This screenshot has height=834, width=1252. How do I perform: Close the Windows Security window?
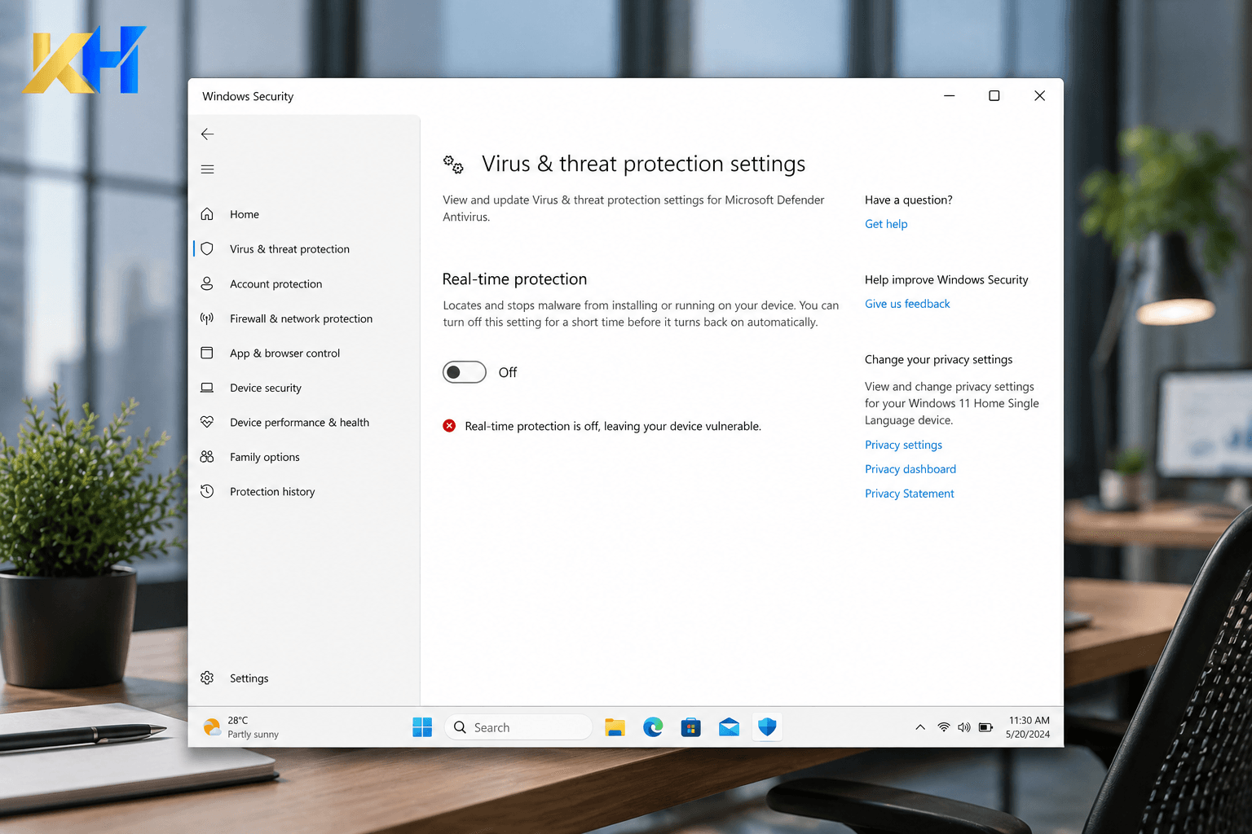coord(1039,96)
